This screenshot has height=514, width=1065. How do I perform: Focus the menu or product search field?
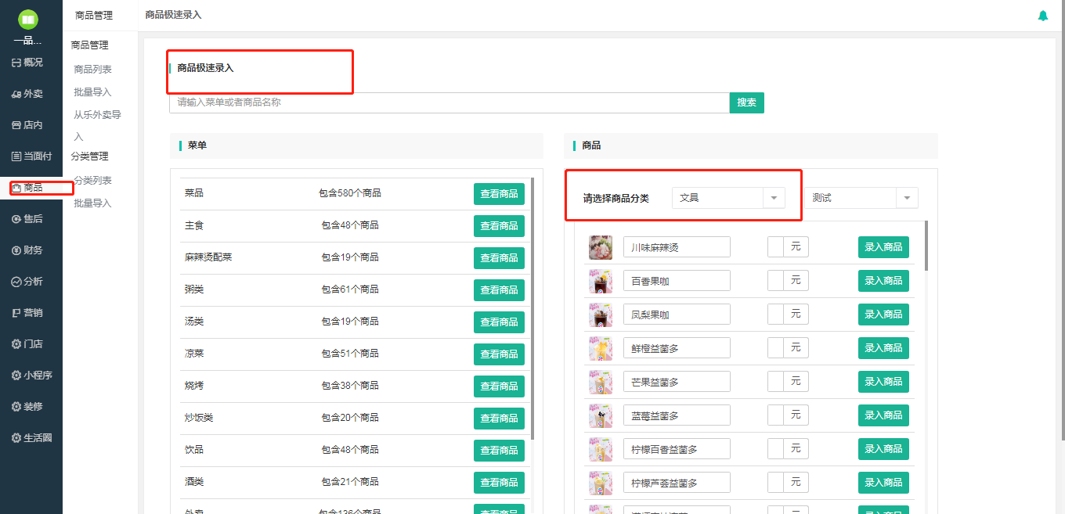[449, 102]
